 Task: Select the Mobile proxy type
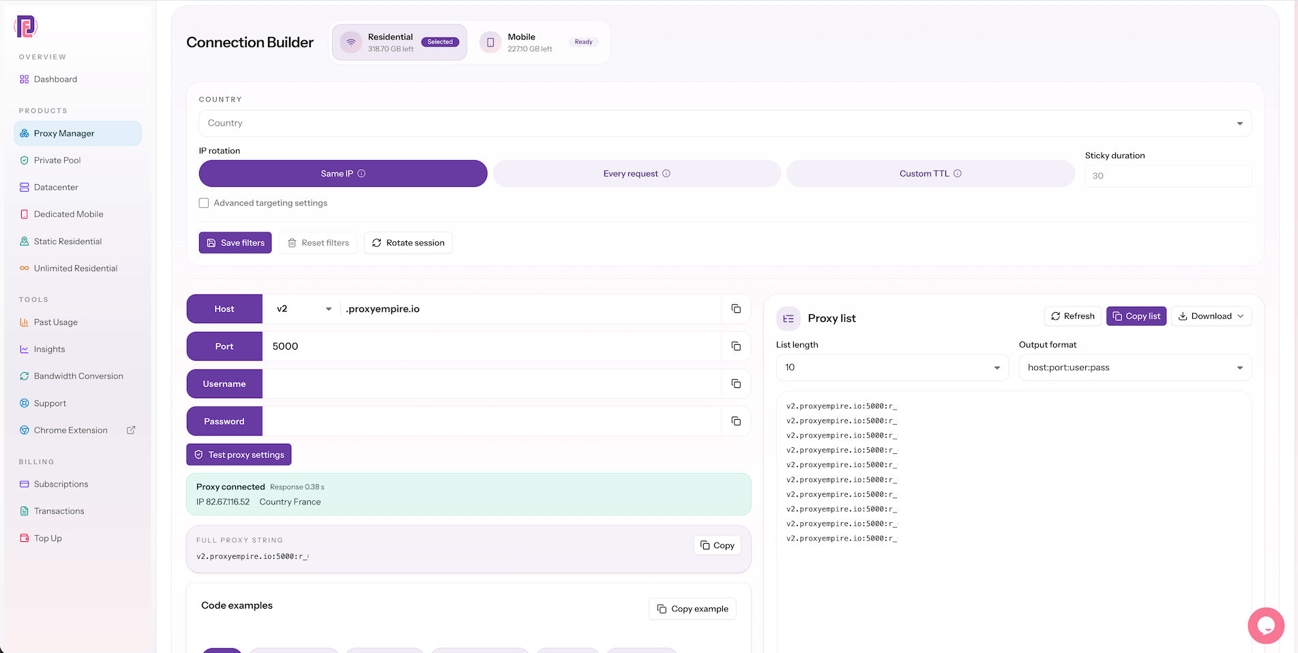(x=539, y=42)
